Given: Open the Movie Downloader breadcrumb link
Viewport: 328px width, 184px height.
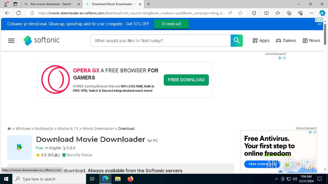Looking at the screenshot, I should click(98, 129).
